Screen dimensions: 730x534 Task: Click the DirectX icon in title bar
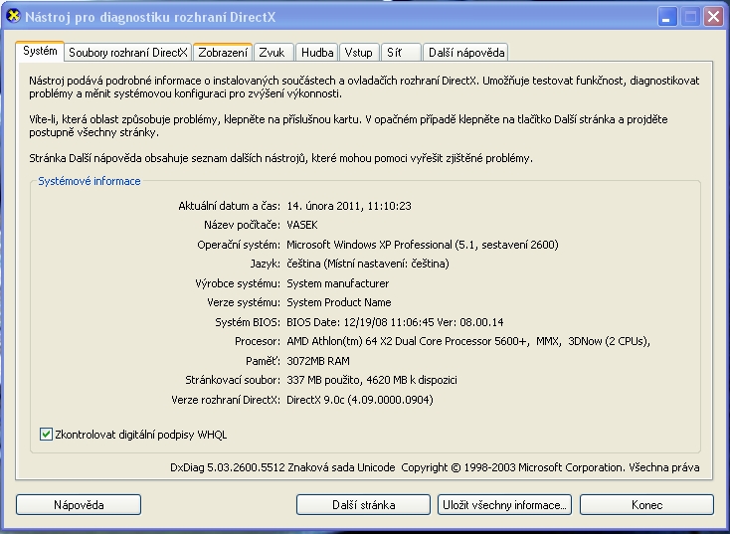pos(14,16)
